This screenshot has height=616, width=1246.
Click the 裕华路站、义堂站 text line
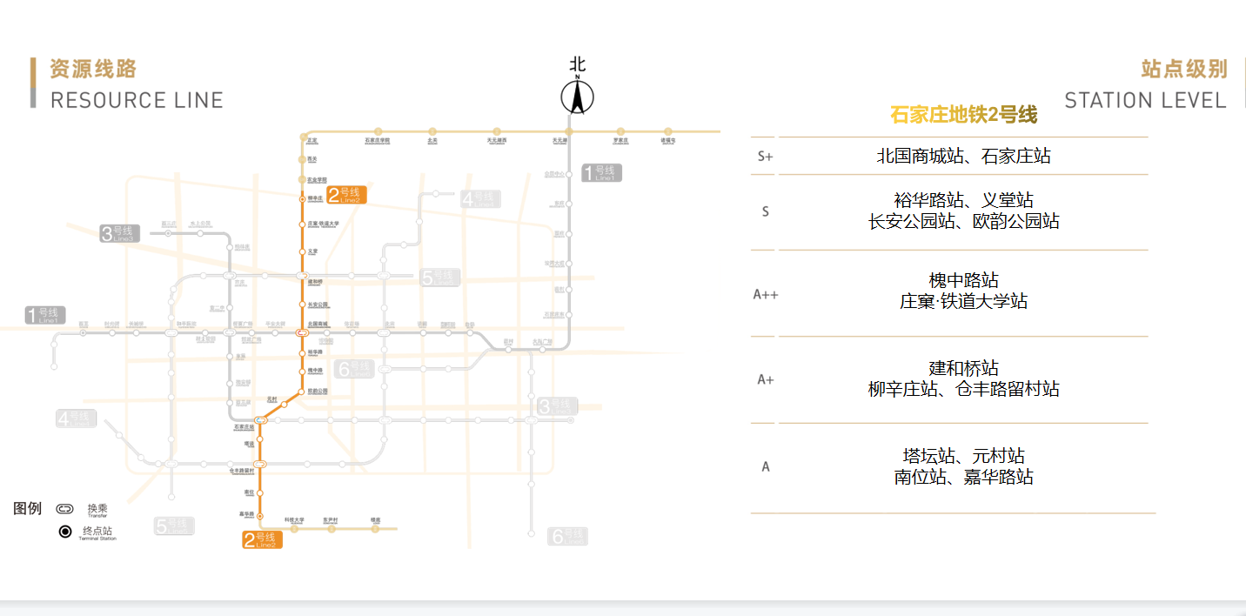[963, 200]
